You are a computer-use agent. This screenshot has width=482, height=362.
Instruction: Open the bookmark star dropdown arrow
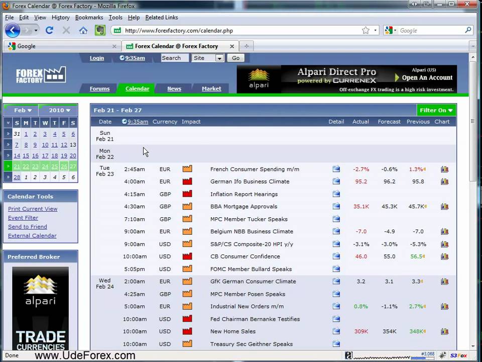tap(375, 30)
